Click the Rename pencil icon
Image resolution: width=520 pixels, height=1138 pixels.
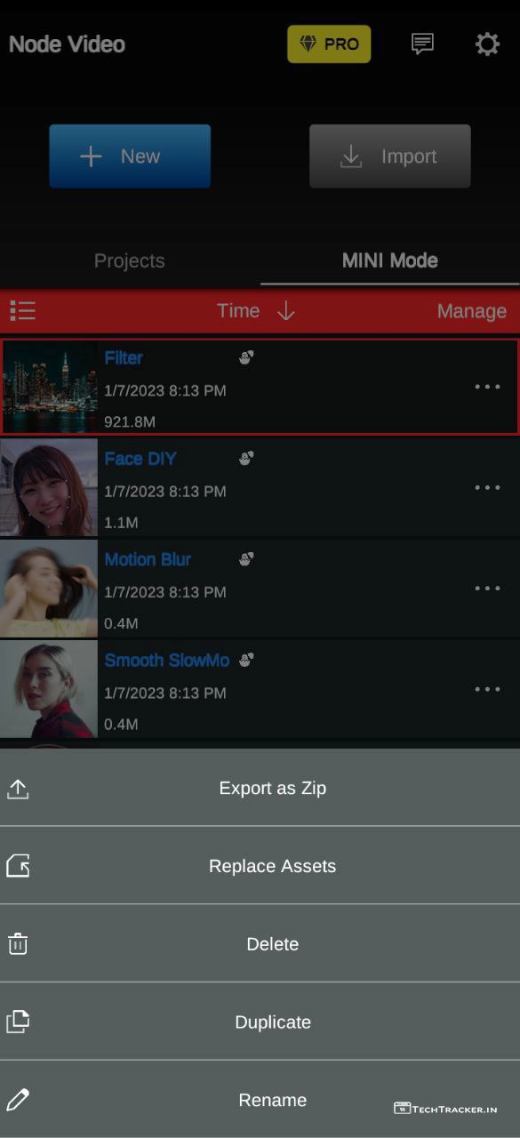[x=18, y=1100]
